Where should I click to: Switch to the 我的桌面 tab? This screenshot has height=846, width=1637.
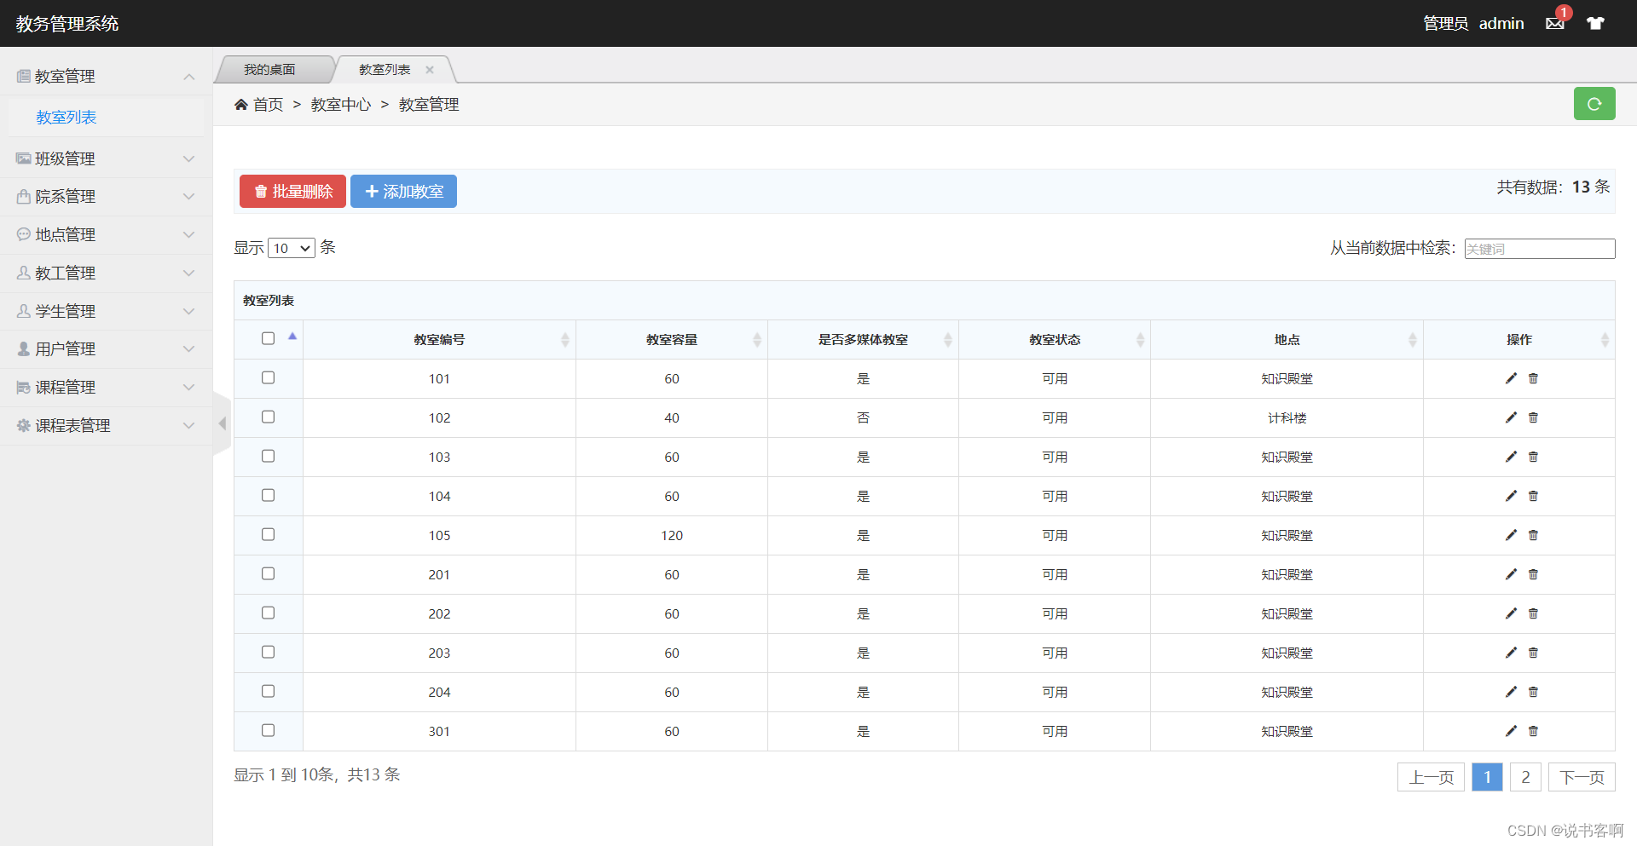point(270,69)
